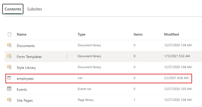Click the items count 0 for Events

pyautogui.click(x=134, y=89)
